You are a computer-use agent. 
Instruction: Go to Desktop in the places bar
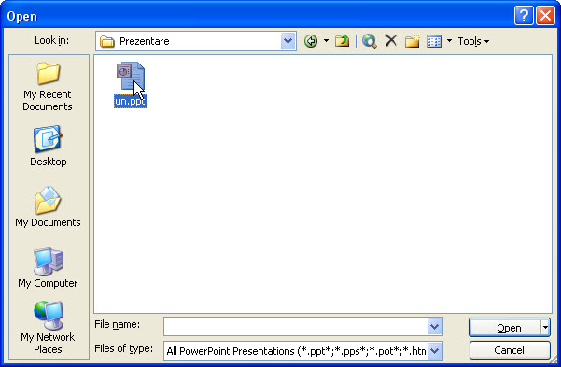48,146
